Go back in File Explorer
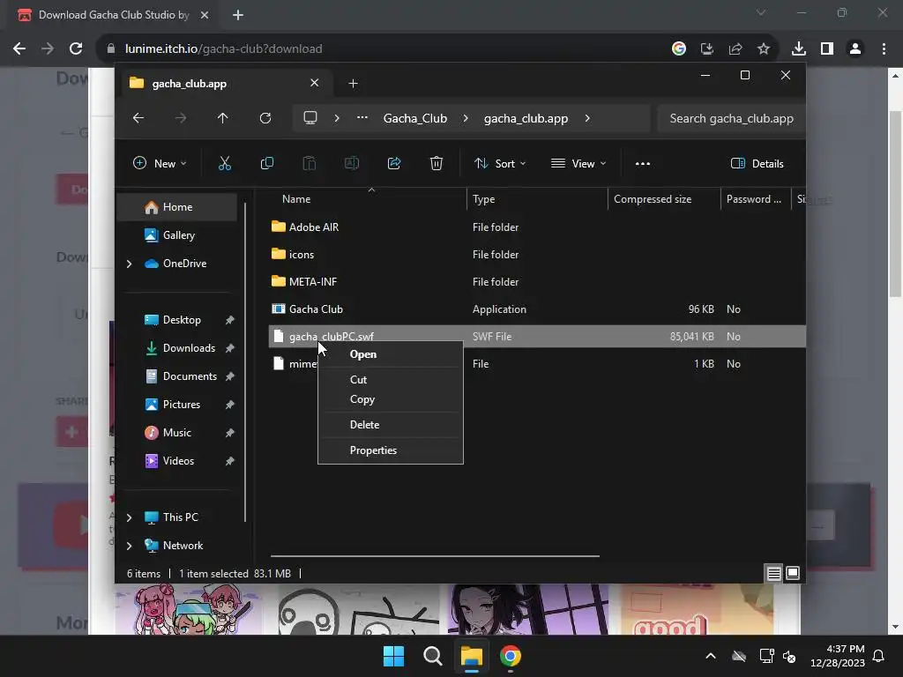This screenshot has width=903, height=677. click(x=138, y=118)
